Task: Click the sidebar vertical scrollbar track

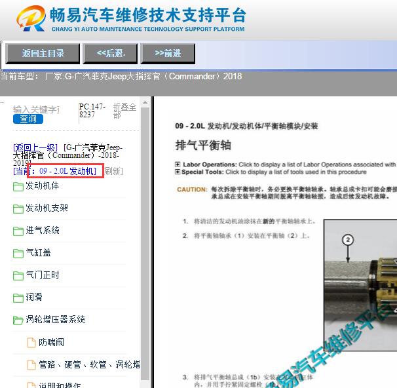Action: [x=145, y=243]
